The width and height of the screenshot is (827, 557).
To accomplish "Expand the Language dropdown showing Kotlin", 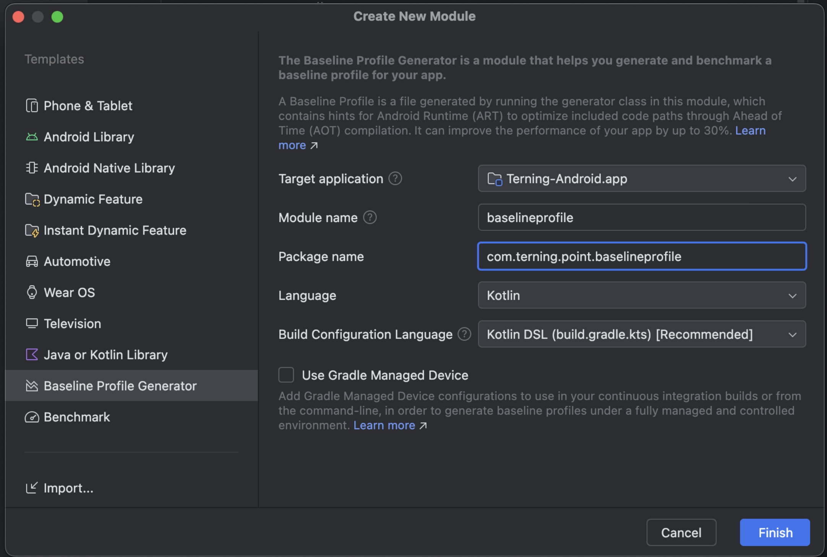I will point(642,295).
